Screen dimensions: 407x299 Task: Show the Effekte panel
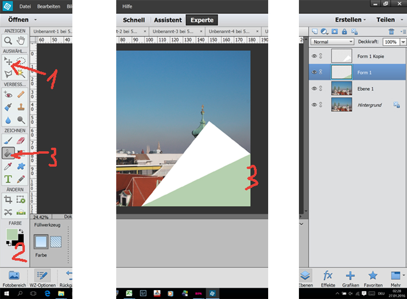(x=328, y=279)
